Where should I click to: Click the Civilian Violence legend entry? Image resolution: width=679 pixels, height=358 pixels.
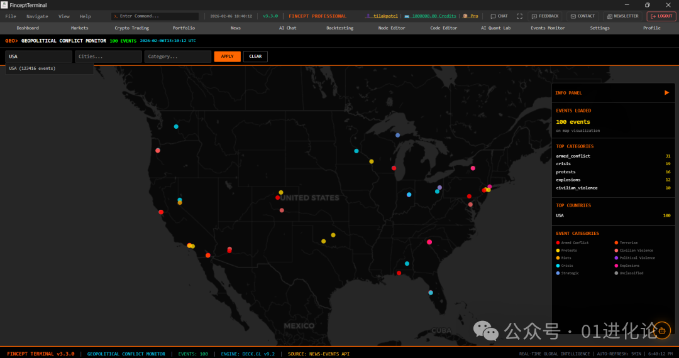click(x=634, y=251)
